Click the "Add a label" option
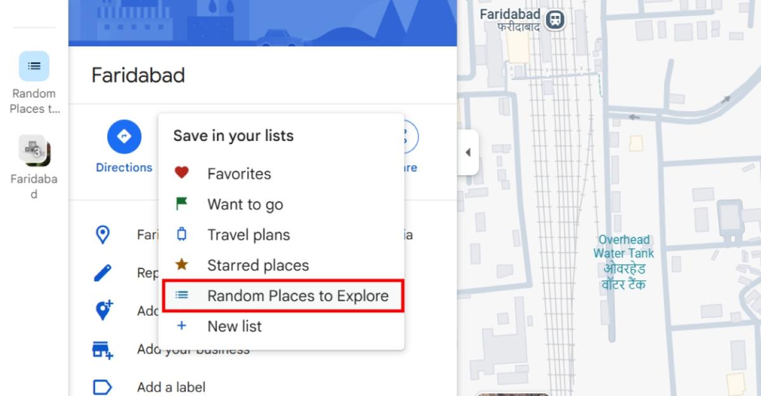The height and width of the screenshot is (396, 761). 171,386
